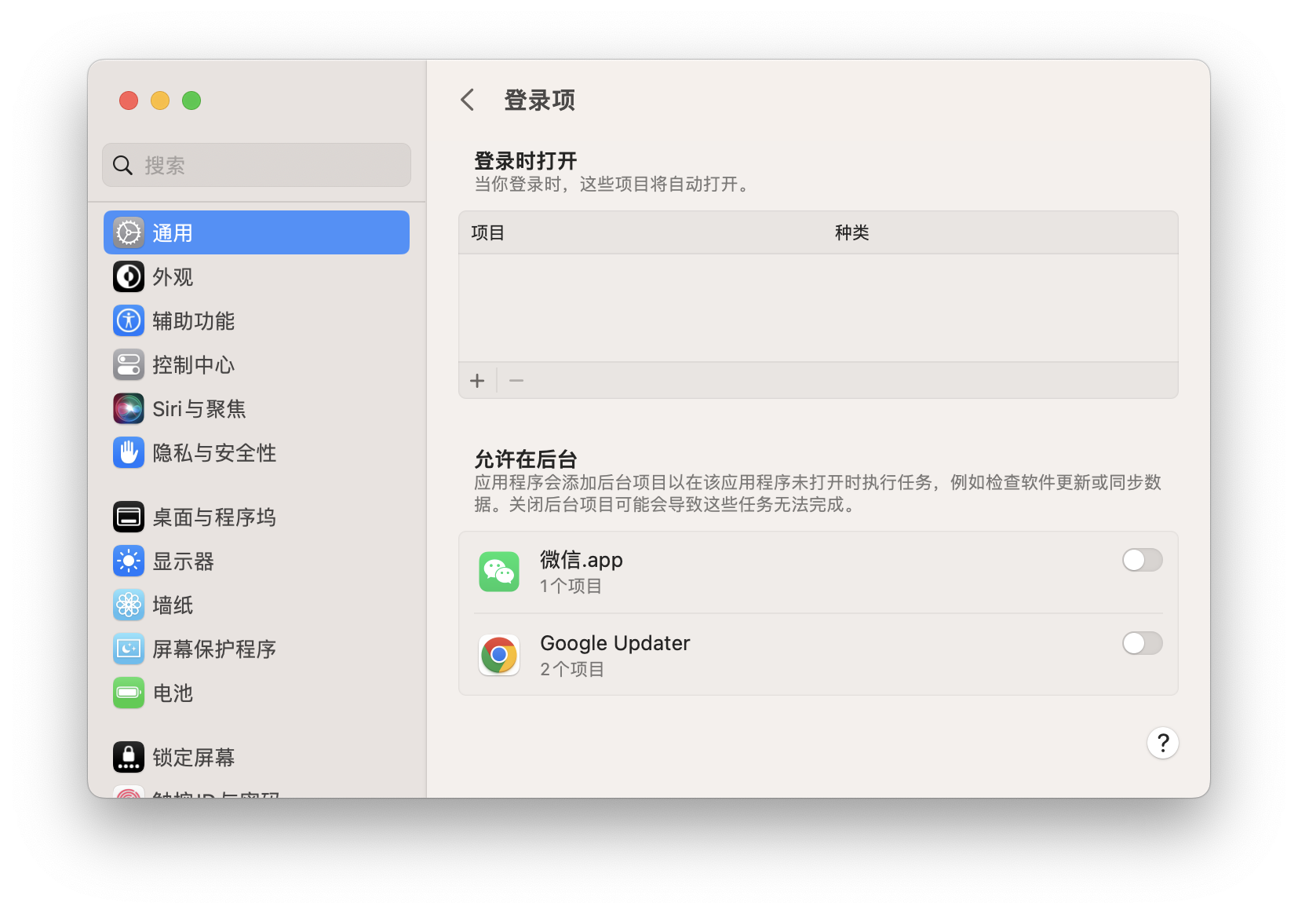Click the yellow minimize window button
Image resolution: width=1298 pixels, height=914 pixels.
[160, 101]
